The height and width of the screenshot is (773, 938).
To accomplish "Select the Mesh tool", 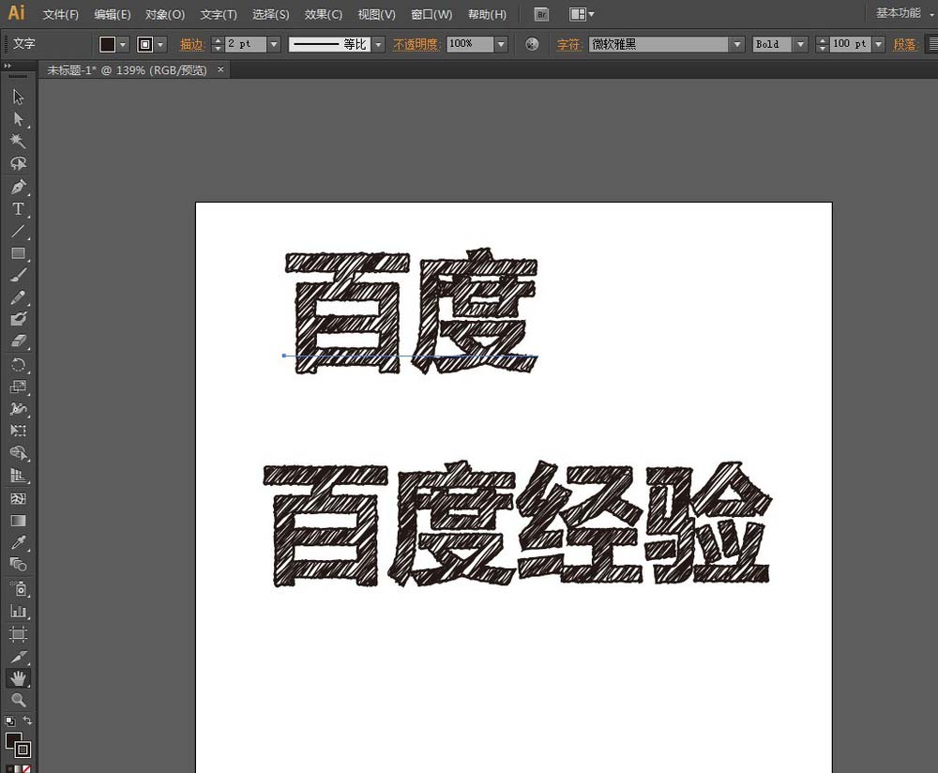I will tap(18, 498).
